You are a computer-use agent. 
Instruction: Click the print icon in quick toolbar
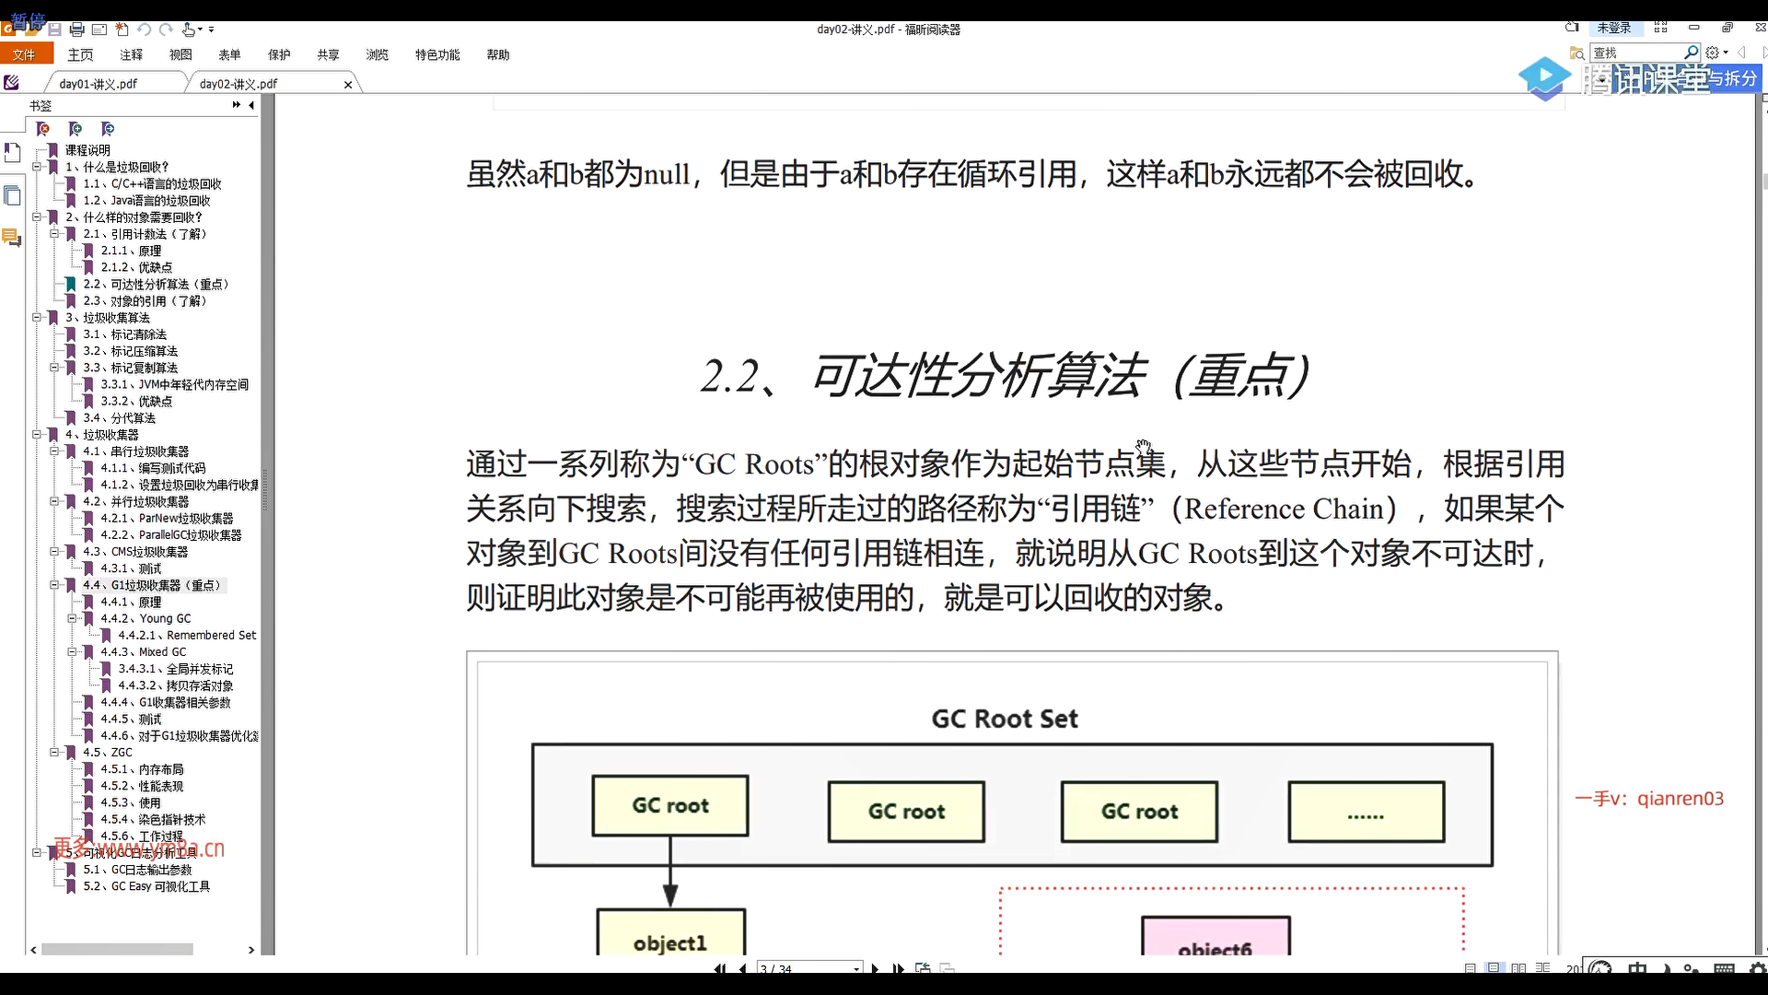[x=76, y=29]
